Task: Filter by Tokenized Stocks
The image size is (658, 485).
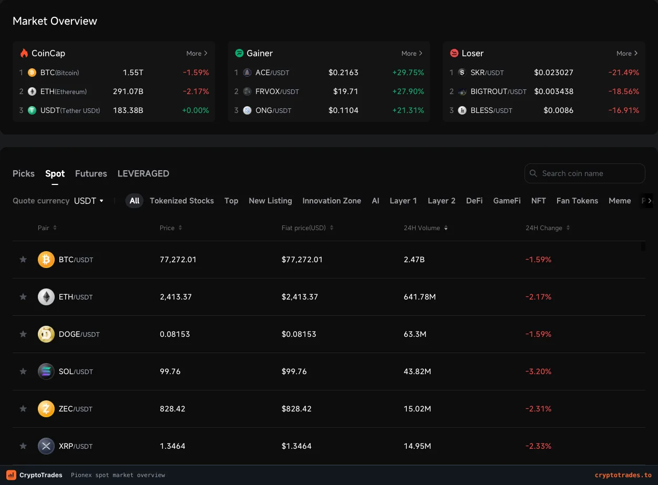Action: click(x=182, y=201)
